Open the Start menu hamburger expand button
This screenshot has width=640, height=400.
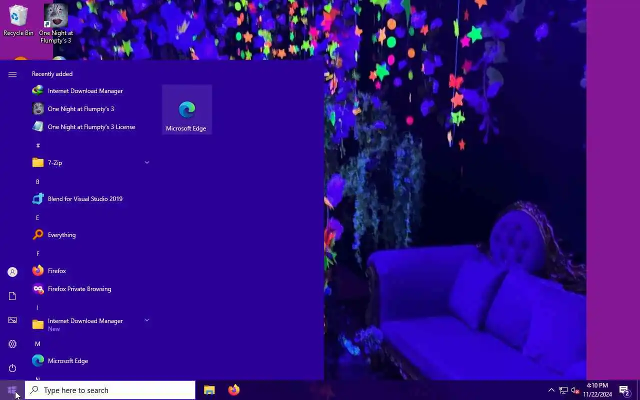pos(12,74)
